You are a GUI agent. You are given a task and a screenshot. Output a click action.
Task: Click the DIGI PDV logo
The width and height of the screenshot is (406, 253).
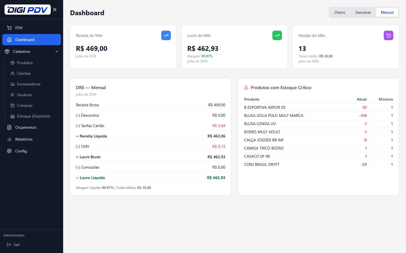point(28,10)
